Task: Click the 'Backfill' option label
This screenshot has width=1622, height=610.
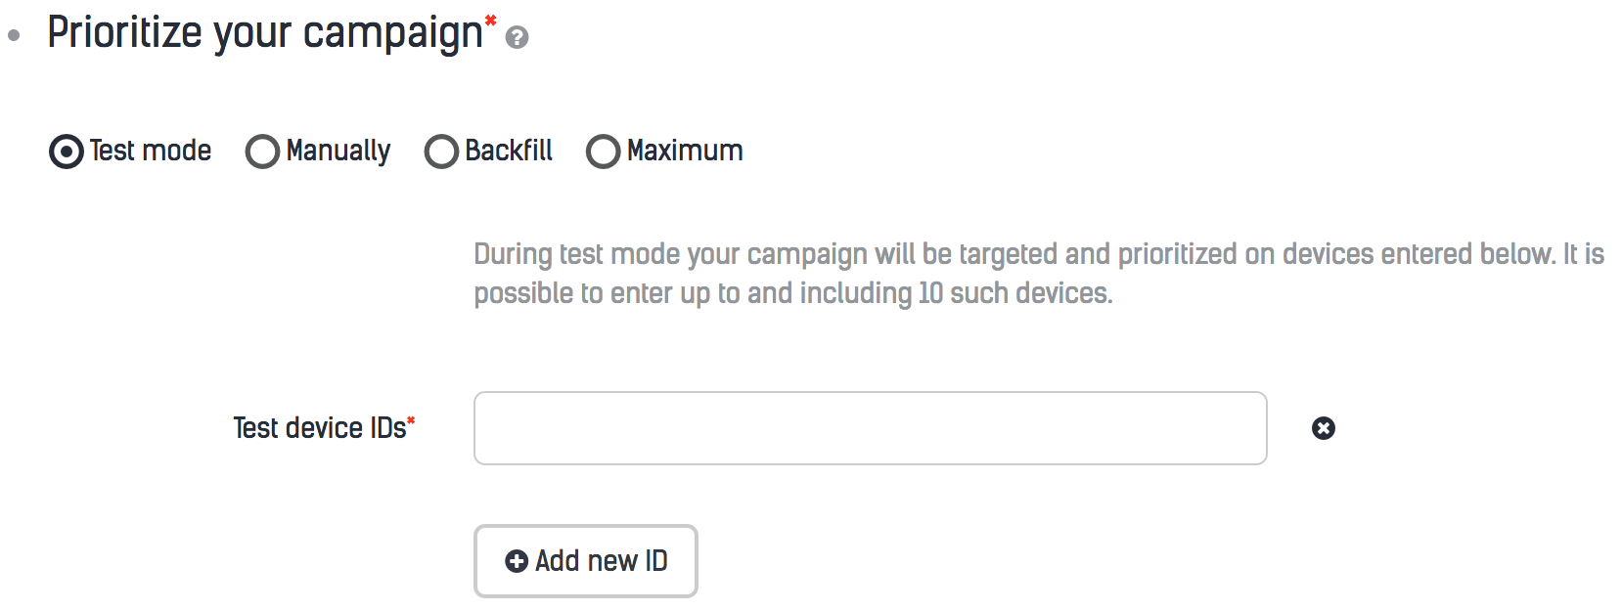Action: tap(509, 151)
